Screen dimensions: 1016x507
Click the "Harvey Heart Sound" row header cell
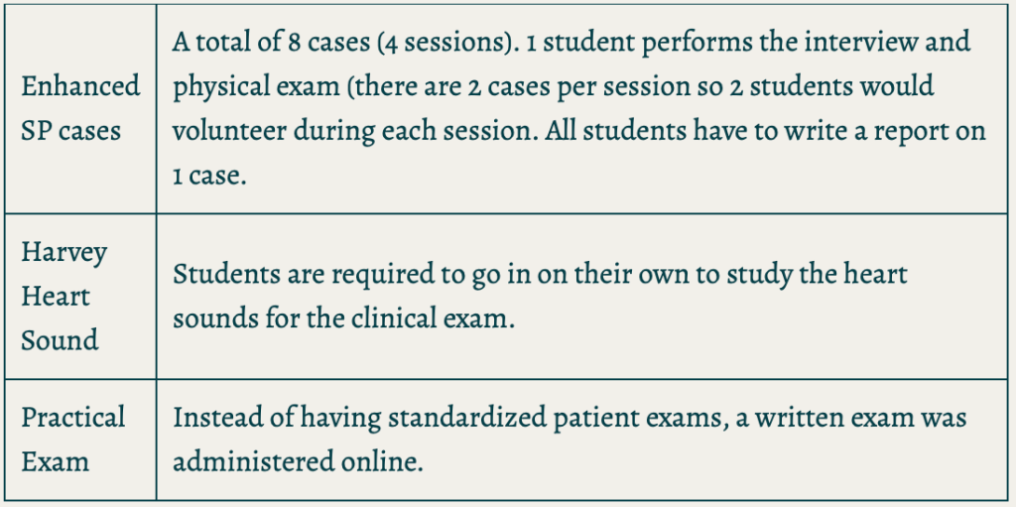[79, 296]
